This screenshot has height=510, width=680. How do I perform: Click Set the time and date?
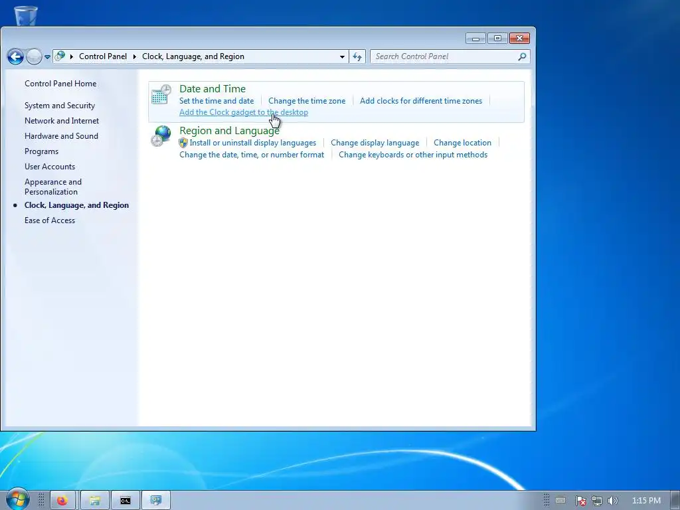[x=216, y=101]
